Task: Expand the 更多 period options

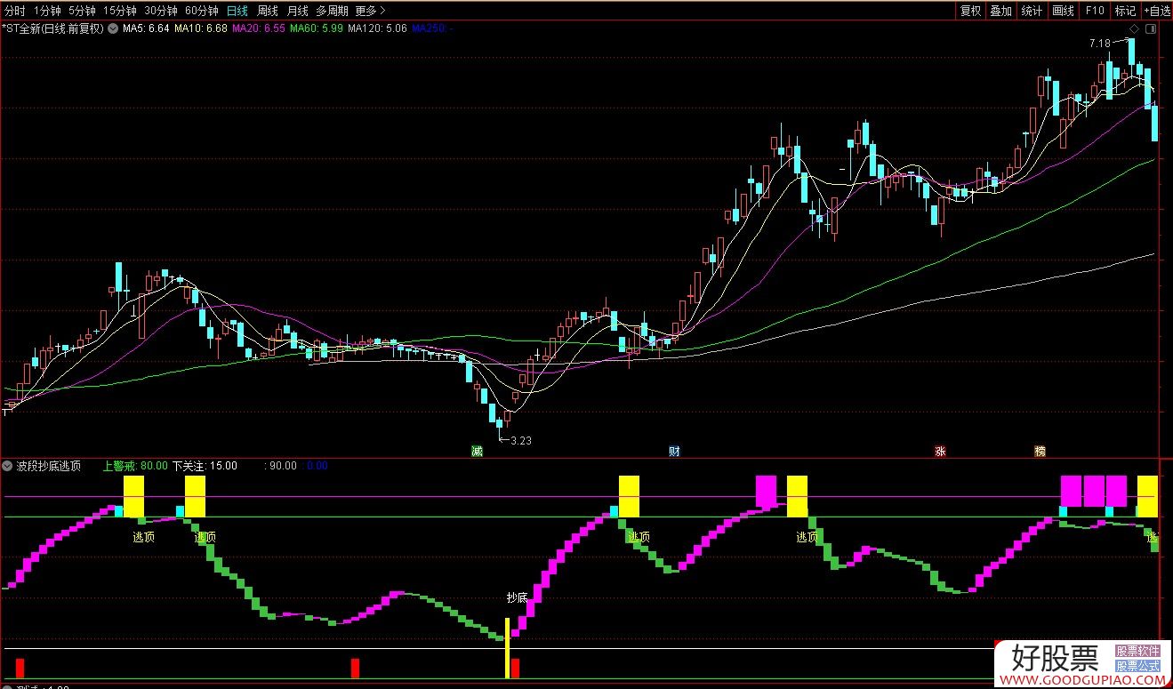Action: pos(369,11)
